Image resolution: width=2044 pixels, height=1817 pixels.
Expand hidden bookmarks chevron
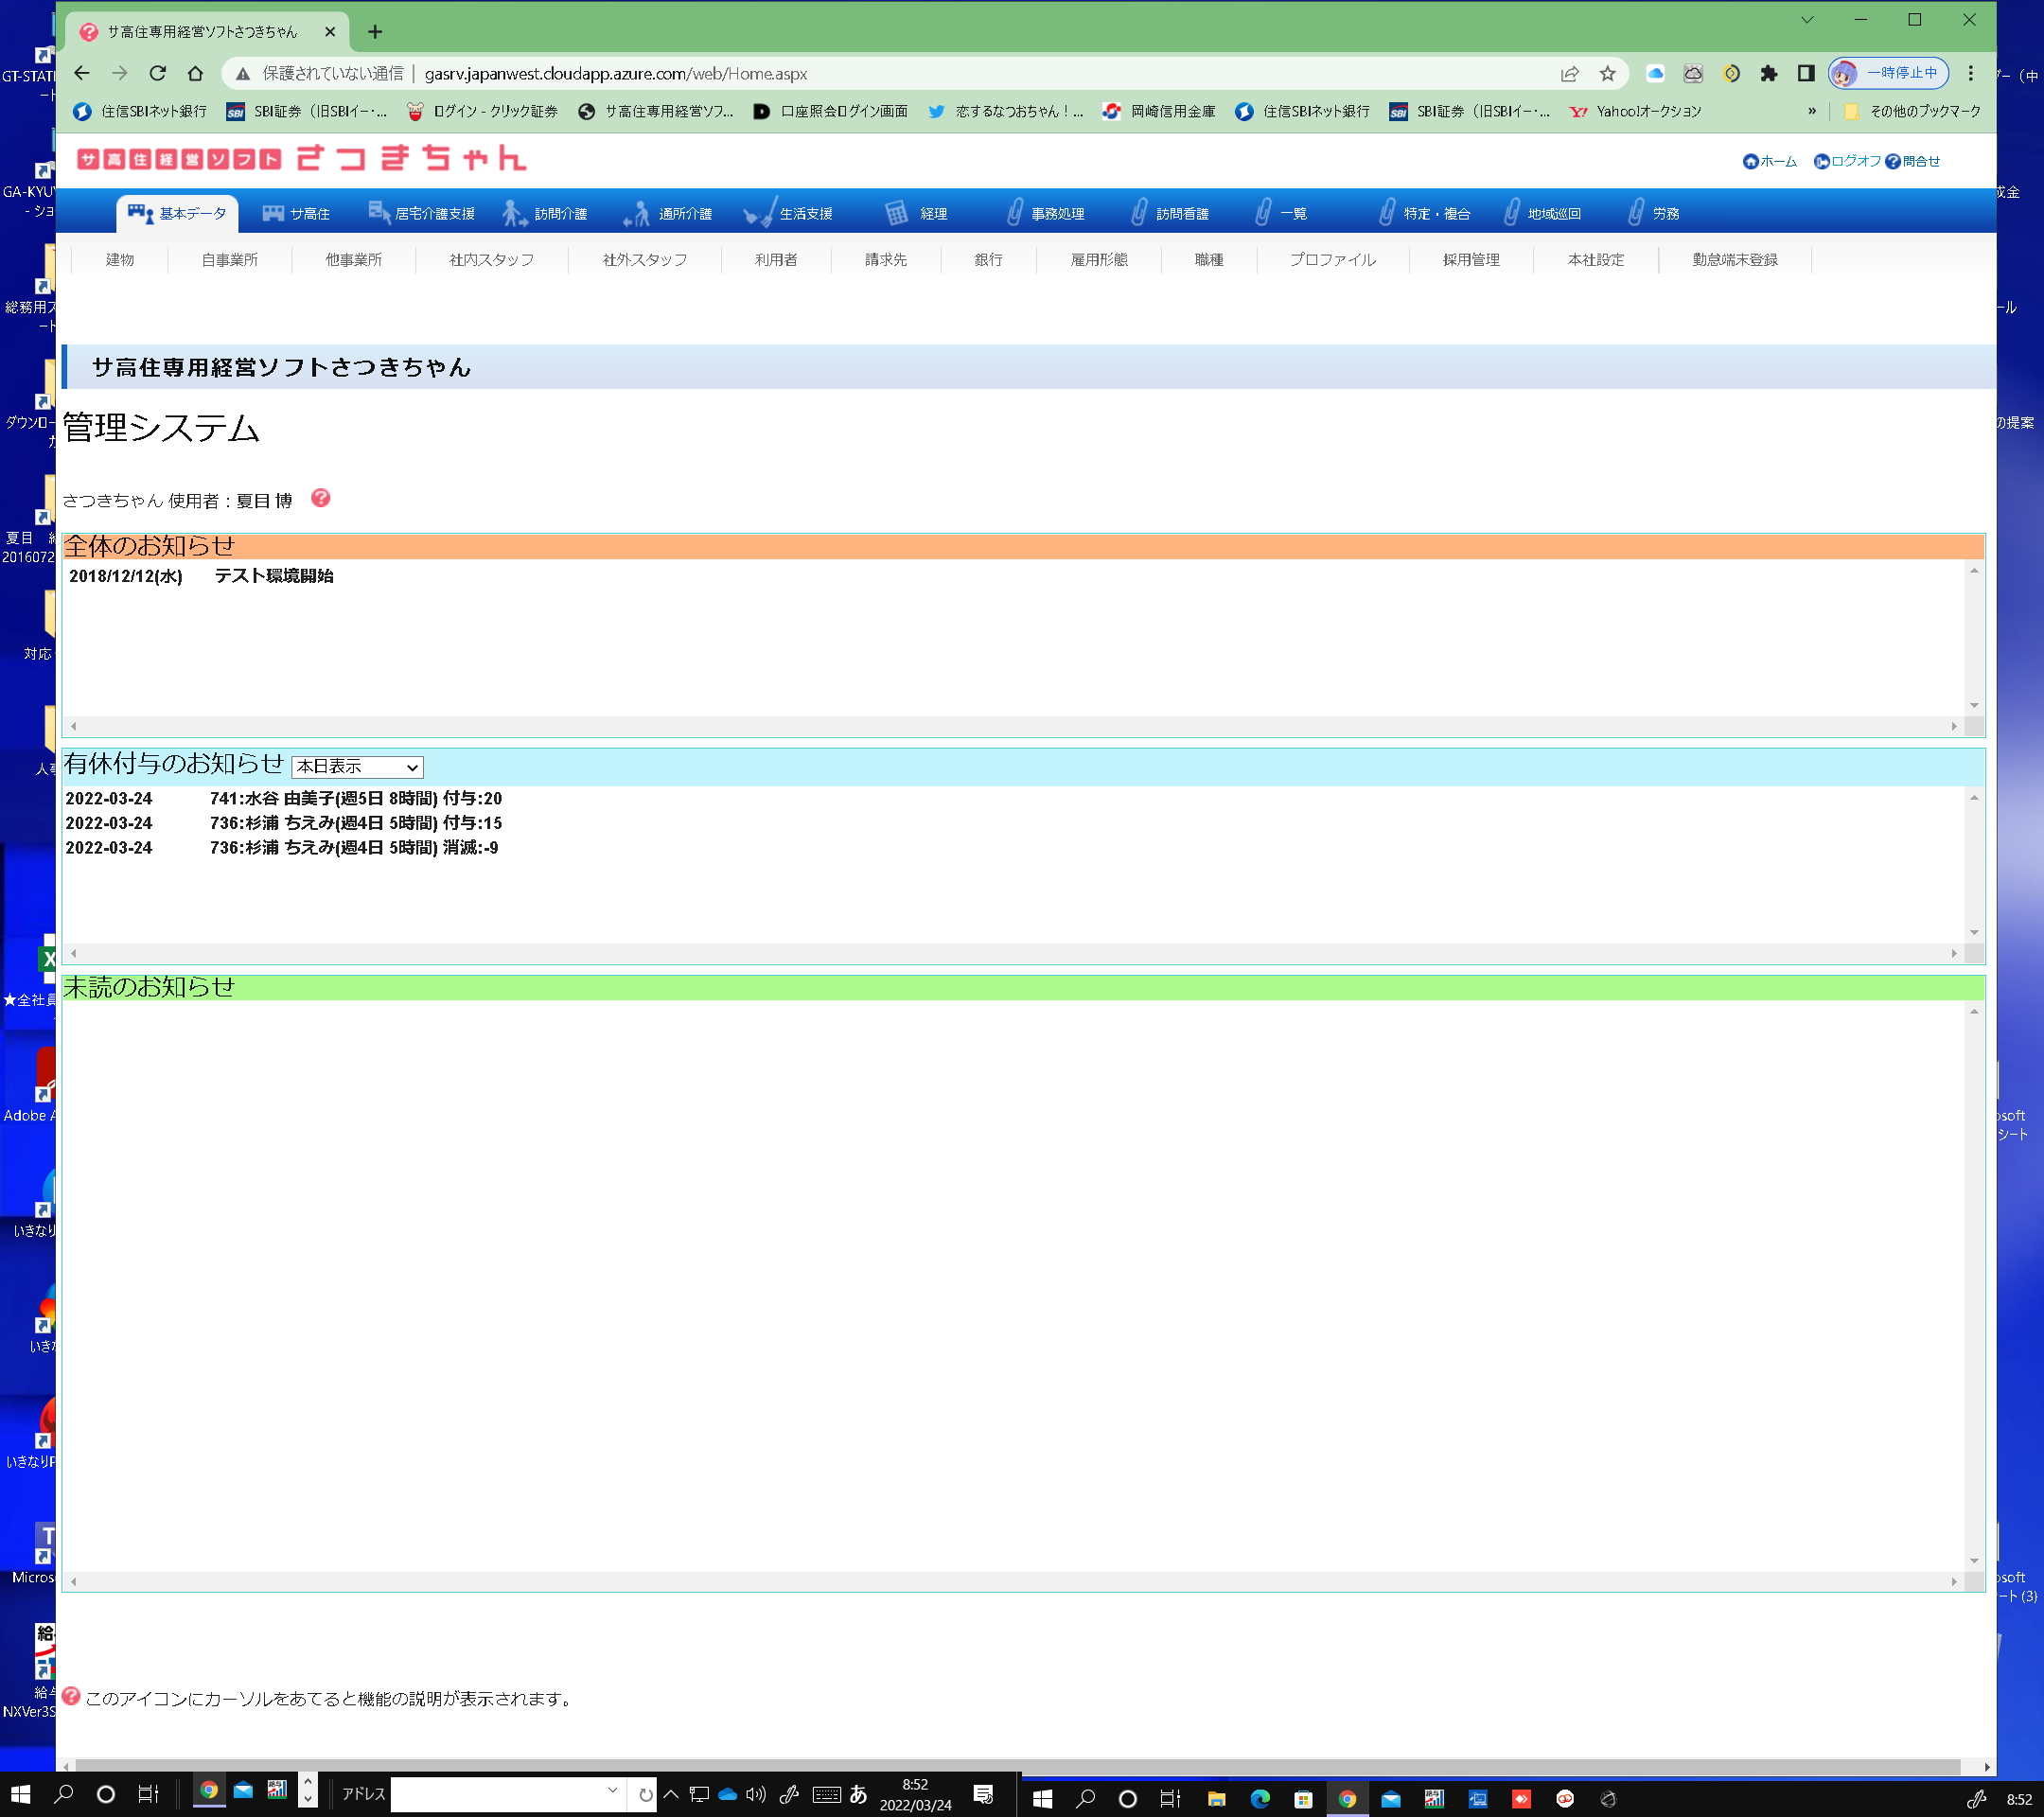tap(1811, 111)
